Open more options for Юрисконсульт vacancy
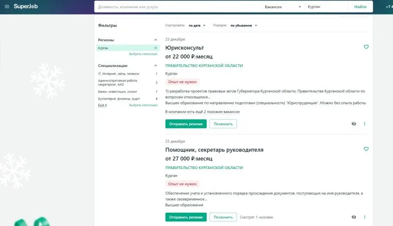This screenshot has height=226, width=393. pos(365,124)
